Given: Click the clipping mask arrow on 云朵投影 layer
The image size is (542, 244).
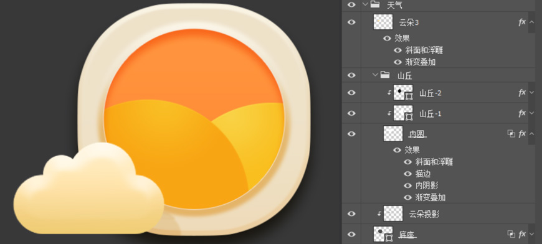Looking at the screenshot, I should [379, 213].
